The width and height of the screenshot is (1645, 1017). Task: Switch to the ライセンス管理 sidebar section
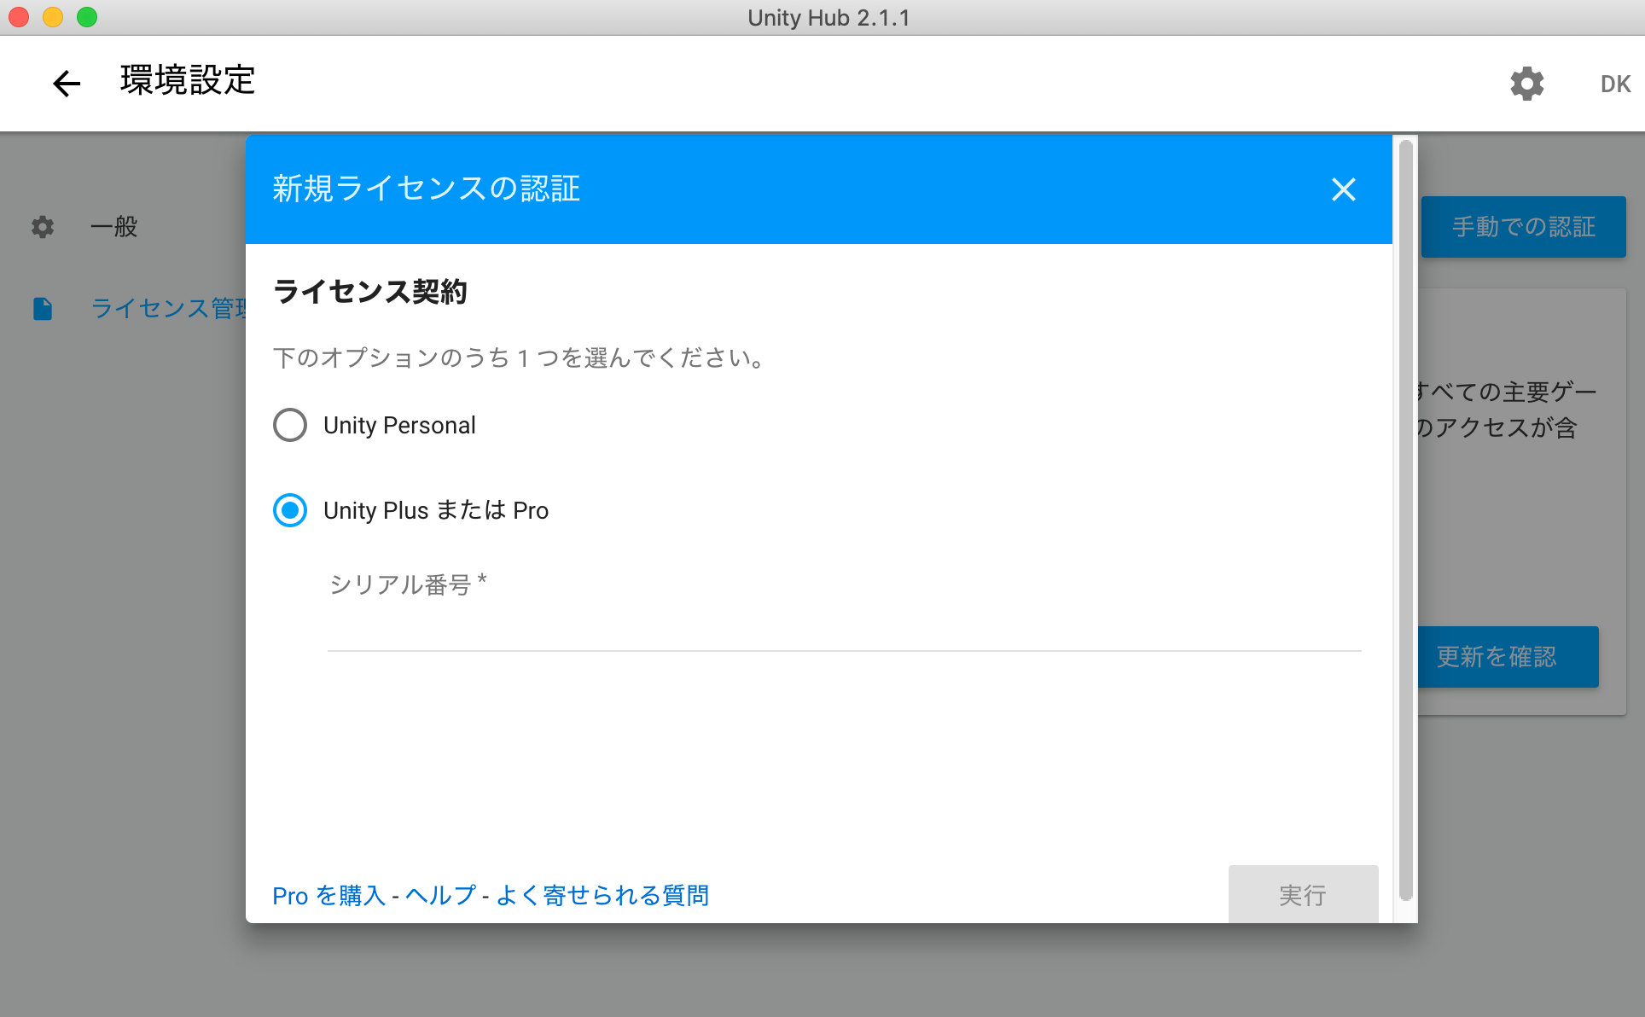coord(162,309)
